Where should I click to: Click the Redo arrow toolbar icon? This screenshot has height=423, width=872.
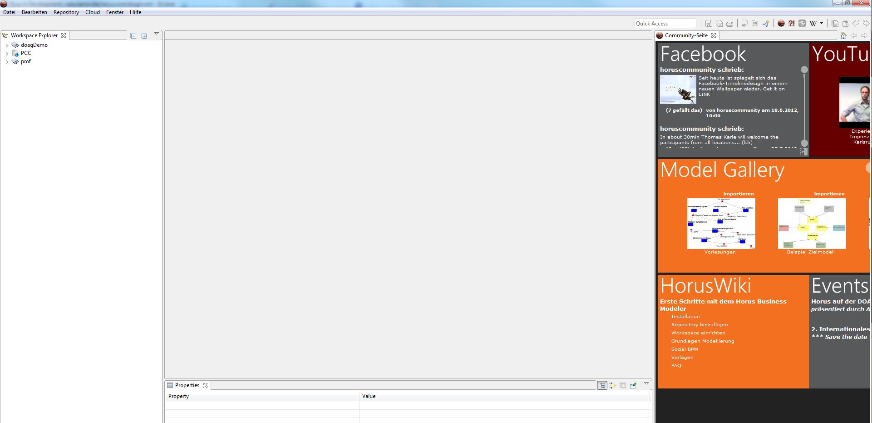866,24
